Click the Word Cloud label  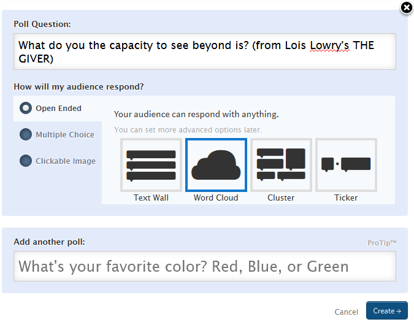(216, 197)
